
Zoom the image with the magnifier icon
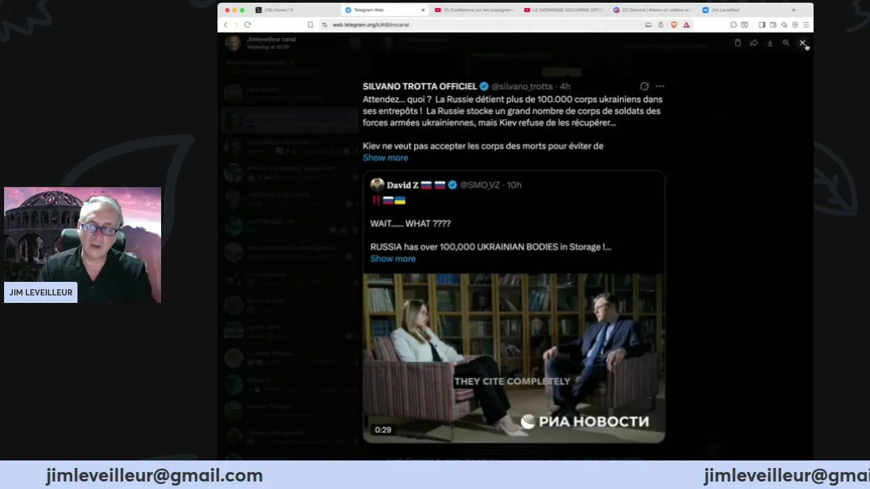(x=786, y=43)
